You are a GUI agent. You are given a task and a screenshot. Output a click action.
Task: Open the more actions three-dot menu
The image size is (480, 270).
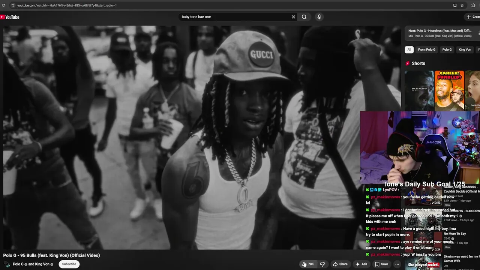coord(397,264)
